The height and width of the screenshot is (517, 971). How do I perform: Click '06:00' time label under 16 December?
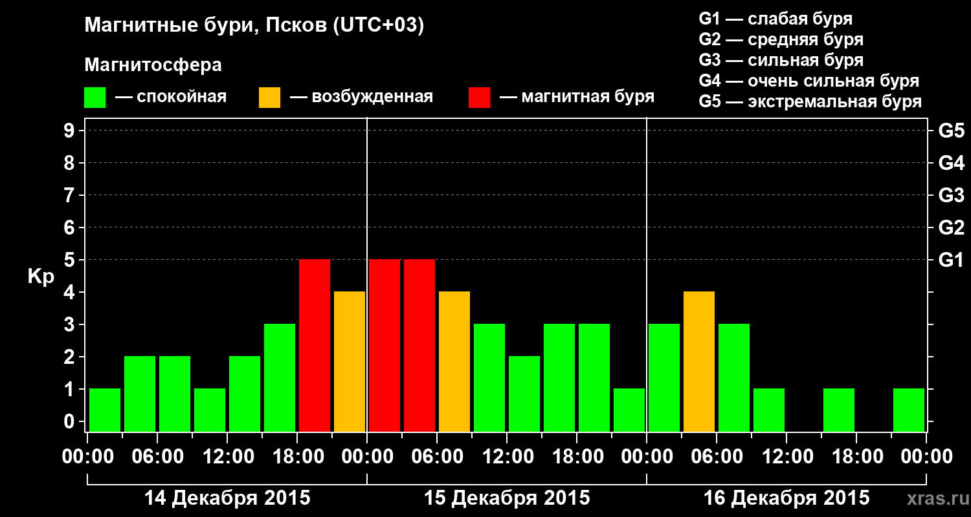(717, 457)
